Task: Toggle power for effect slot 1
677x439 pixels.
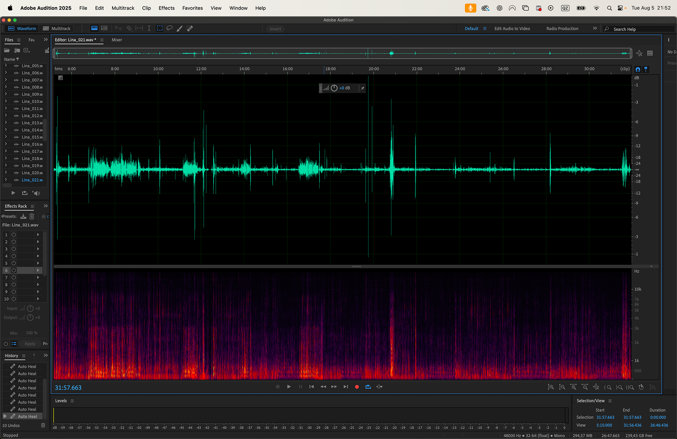Action: click(x=14, y=234)
